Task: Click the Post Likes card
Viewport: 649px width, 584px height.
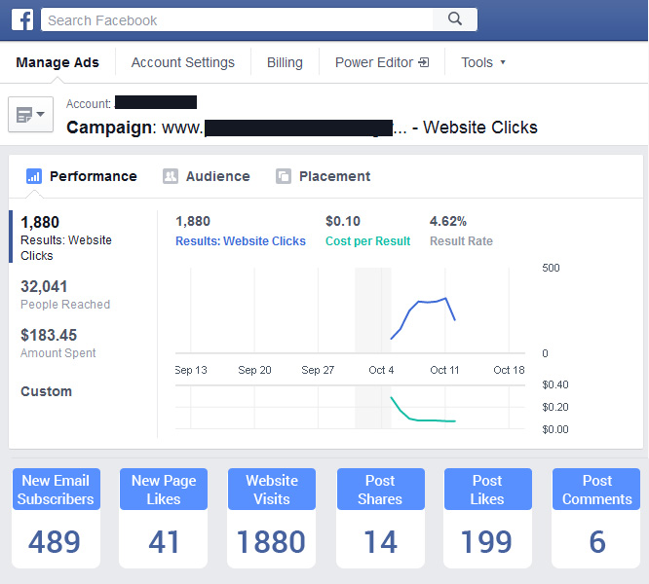Action: (x=487, y=518)
